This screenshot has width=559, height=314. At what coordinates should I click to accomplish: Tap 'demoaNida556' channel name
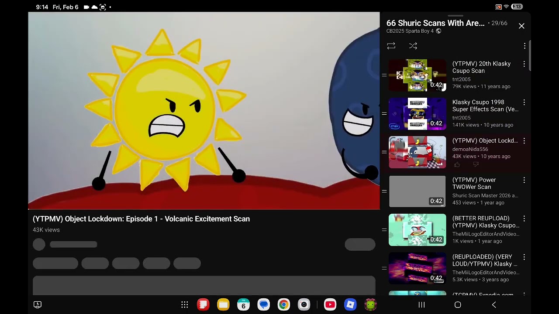[x=470, y=149]
